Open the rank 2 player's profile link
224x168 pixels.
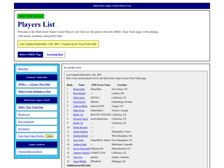pyautogui.click(x=80, y=93)
